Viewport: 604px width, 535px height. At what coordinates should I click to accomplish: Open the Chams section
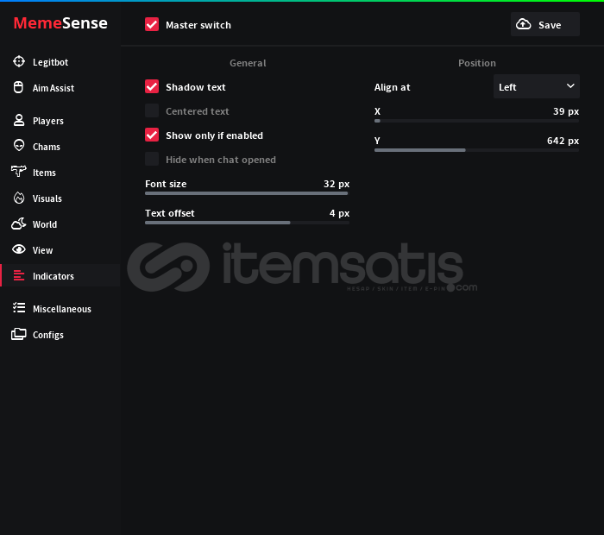[60, 147]
